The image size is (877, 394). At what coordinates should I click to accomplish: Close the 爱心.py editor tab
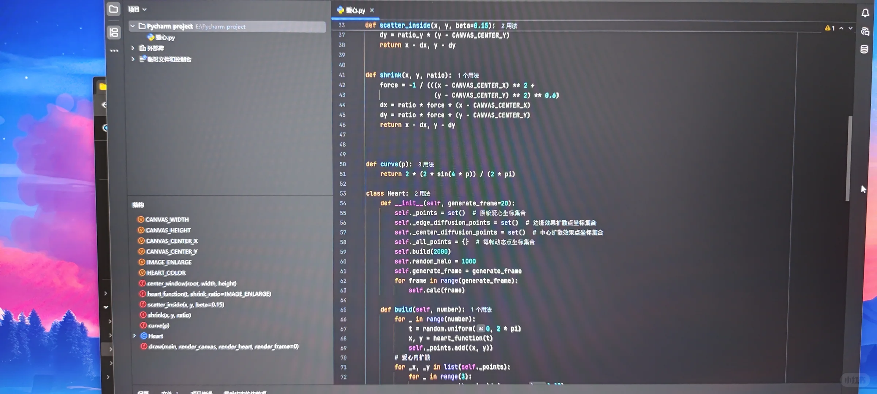tap(372, 11)
